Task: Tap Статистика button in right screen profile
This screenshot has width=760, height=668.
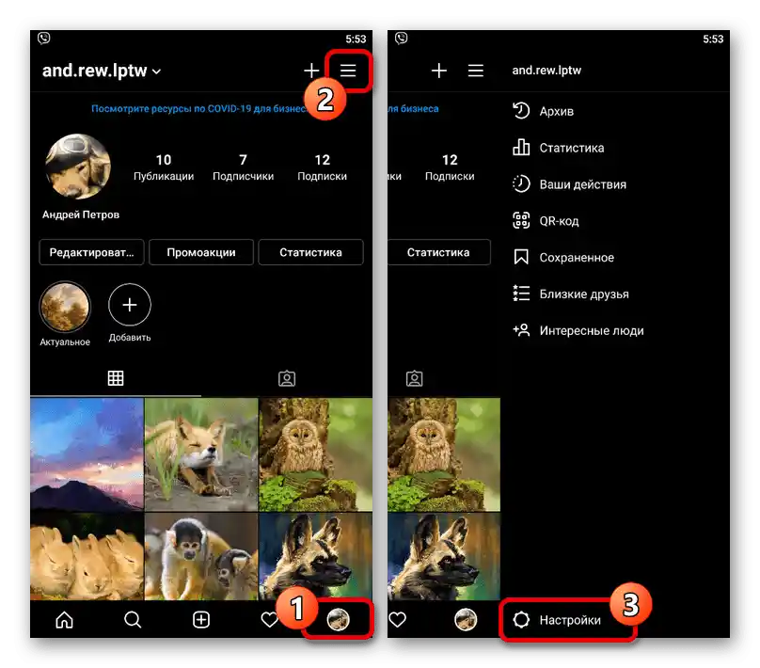Action: 438,252
